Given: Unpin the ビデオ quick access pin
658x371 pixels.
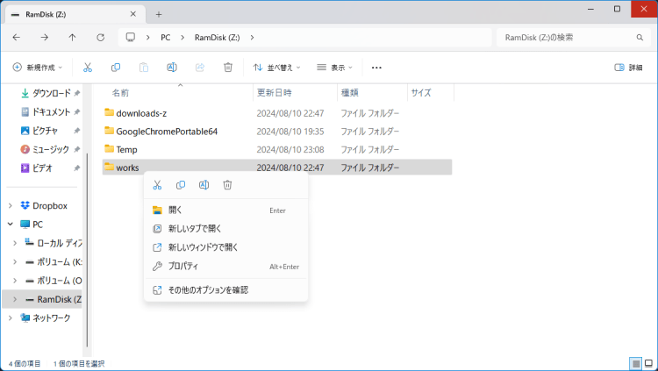Looking at the screenshot, I should coord(77,168).
